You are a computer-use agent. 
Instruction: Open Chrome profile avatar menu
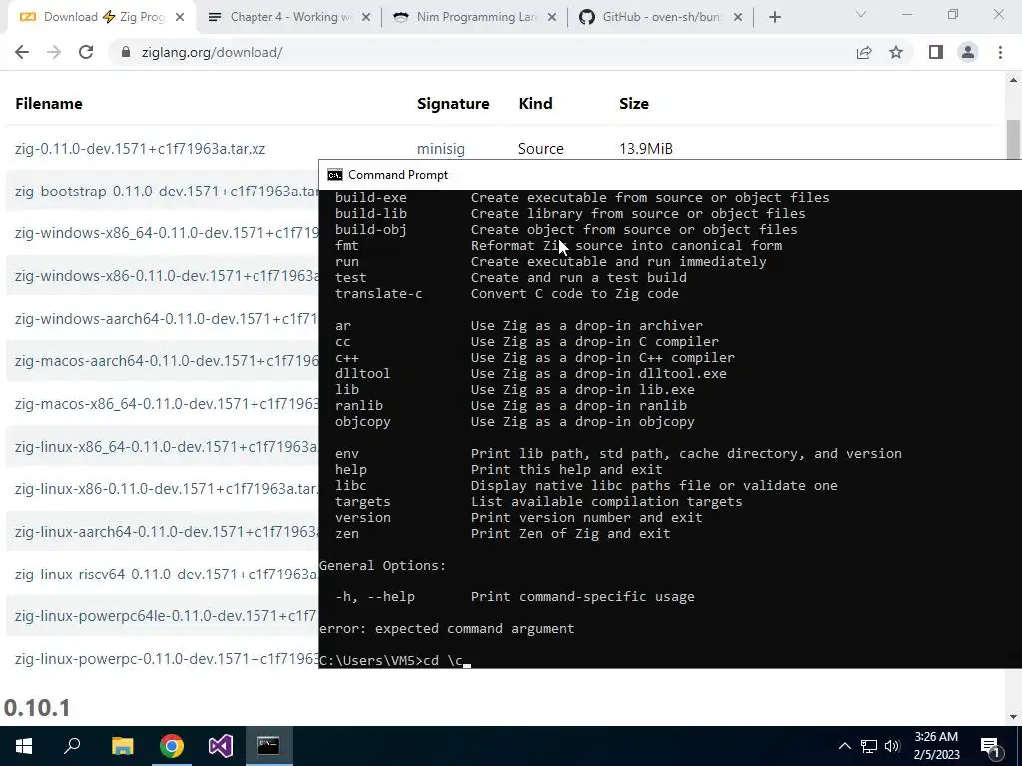pos(968,52)
